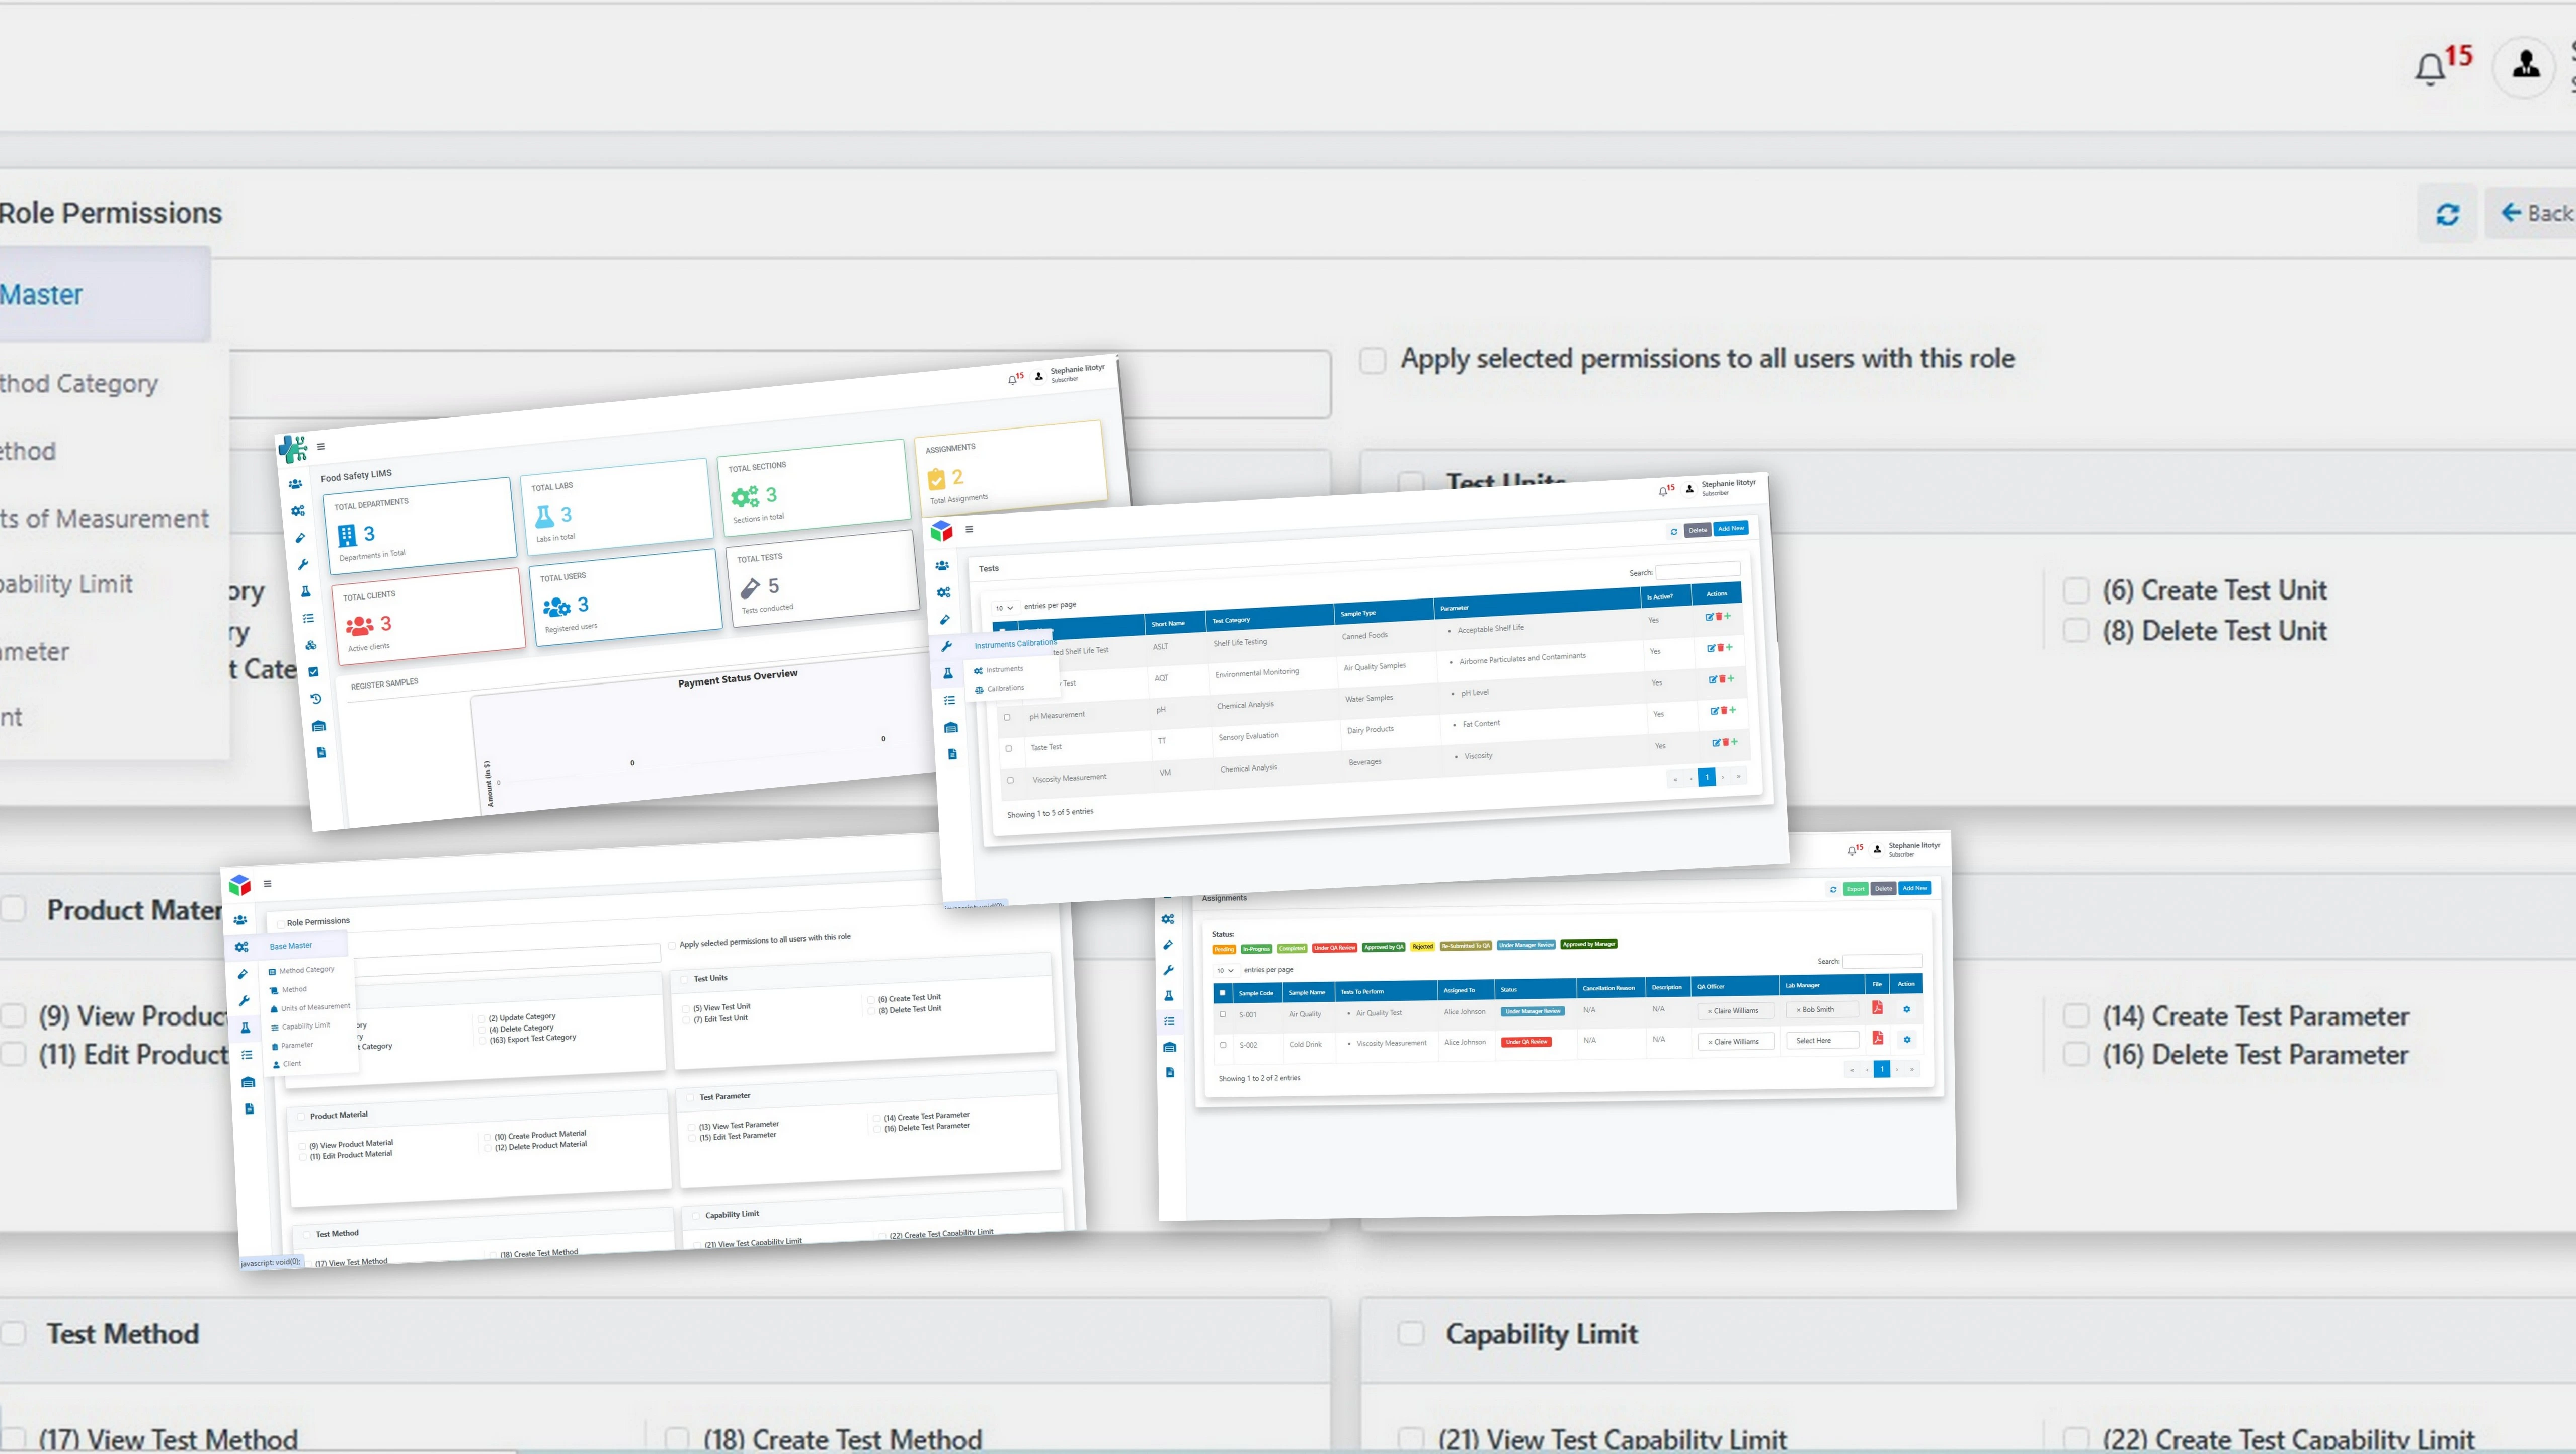Click the Food Safety LIMS dashboard hamburger icon

point(321,447)
